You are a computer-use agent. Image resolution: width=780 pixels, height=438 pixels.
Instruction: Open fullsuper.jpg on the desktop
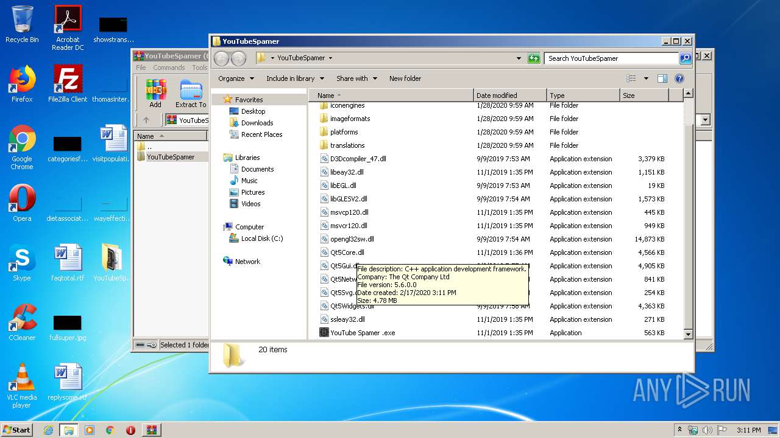(68, 327)
